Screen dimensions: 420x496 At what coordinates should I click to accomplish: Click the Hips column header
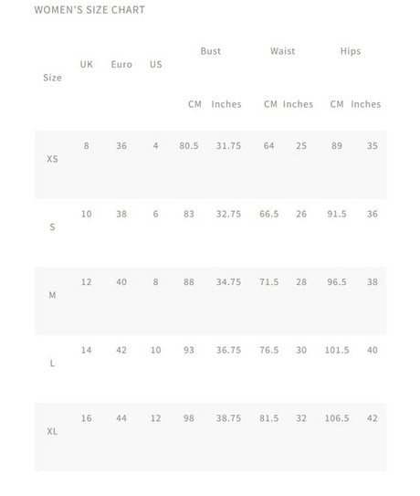[x=351, y=51]
